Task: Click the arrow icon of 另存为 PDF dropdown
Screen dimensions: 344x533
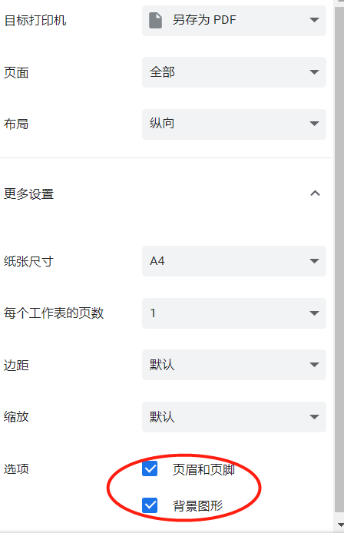Action: [x=314, y=20]
